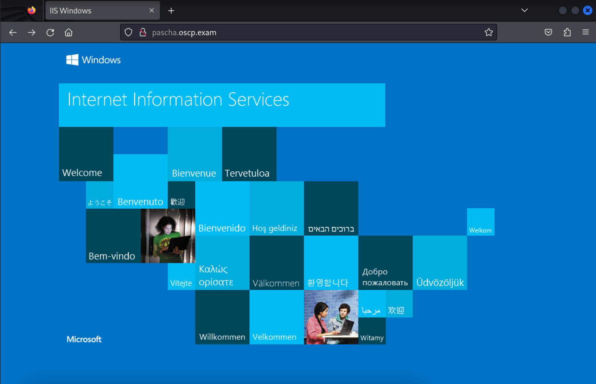Click the back navigation arrow
Viewport: 596px width, 384px height.
13,32
